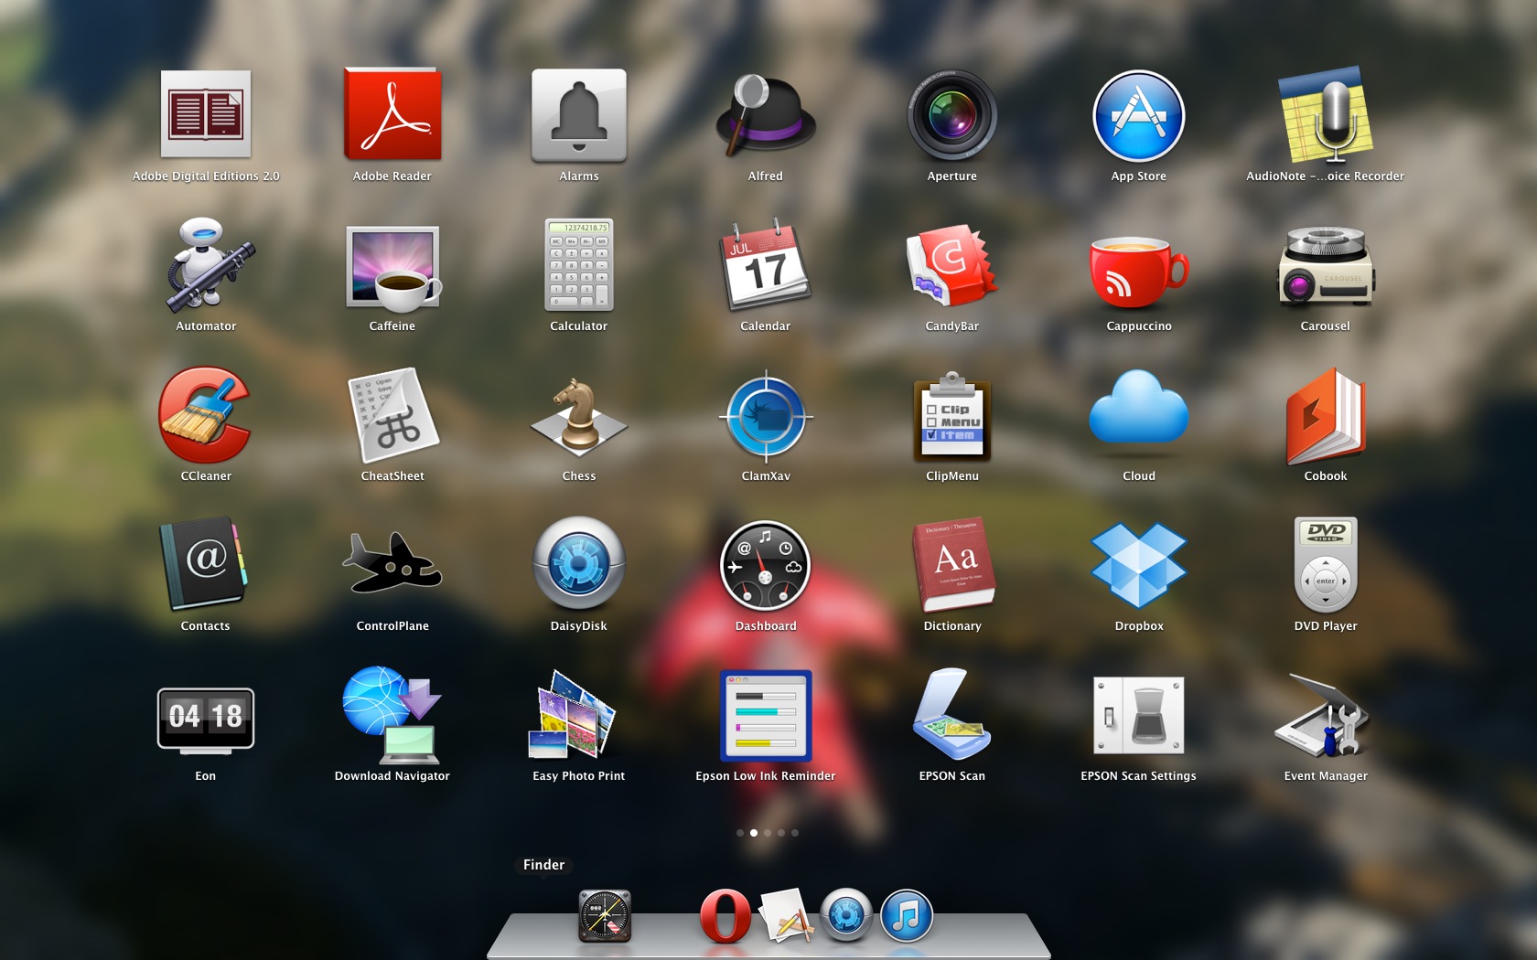Open EPSON Scan
The height and width of the screenshot is (960, 1537).
coord(952,715)
